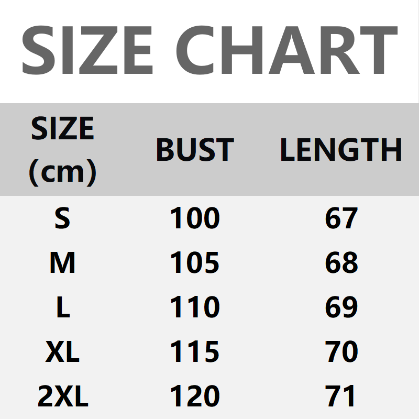
Task: Click the bust value 120
Action: pyautogui.click(x=194, y=396)
